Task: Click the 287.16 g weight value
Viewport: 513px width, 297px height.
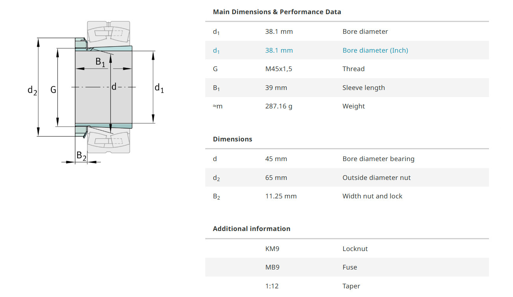Action: point(279,106)
